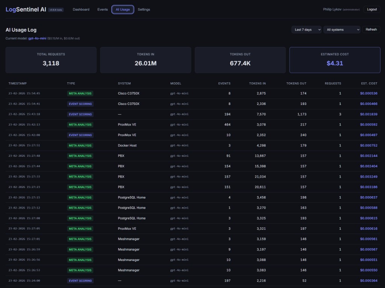The height and width of the screenshot is (288, 385).
Task: Click the LogSentinel AI logo
Action: [26, 9]
